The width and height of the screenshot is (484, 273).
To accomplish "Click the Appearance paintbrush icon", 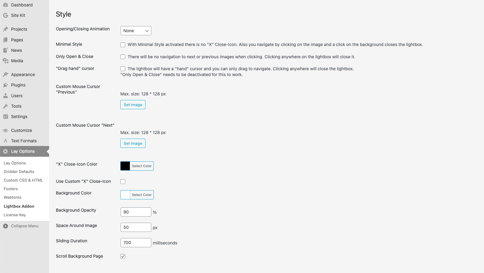I will click(x=6, y=75).
